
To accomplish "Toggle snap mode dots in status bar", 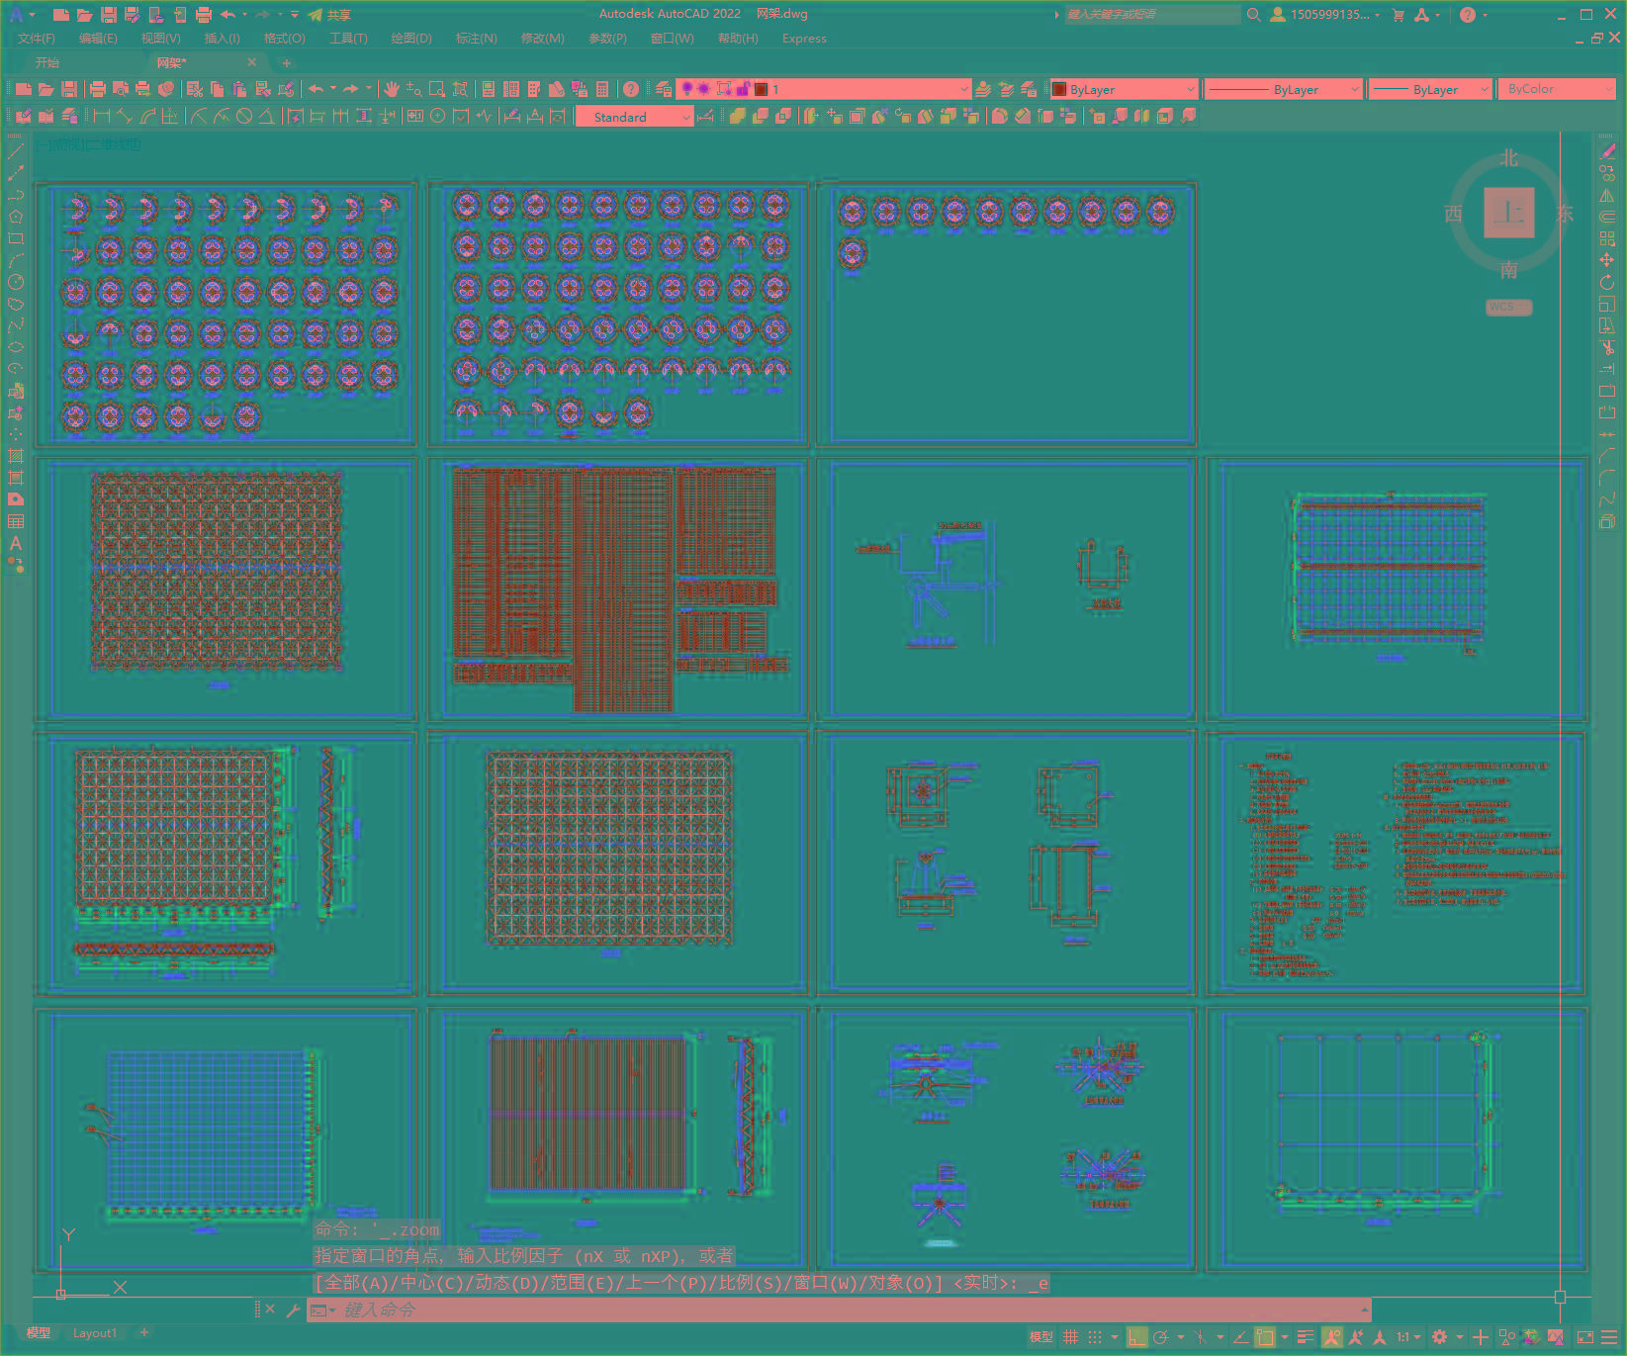I will (1094, 1337).
